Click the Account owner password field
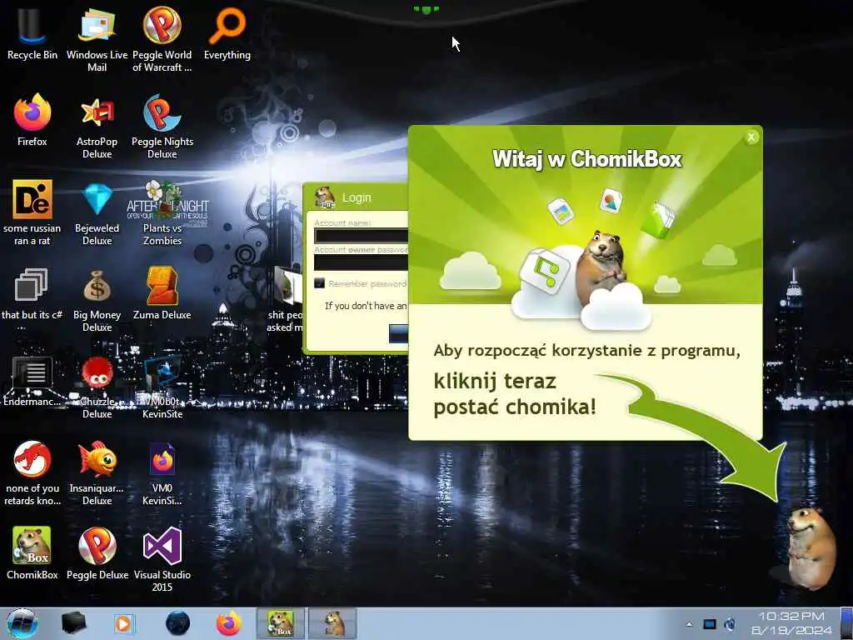 coord(362,262)
